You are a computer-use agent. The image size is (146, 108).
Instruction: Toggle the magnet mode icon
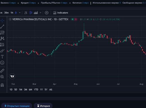[x=2, y=85]
